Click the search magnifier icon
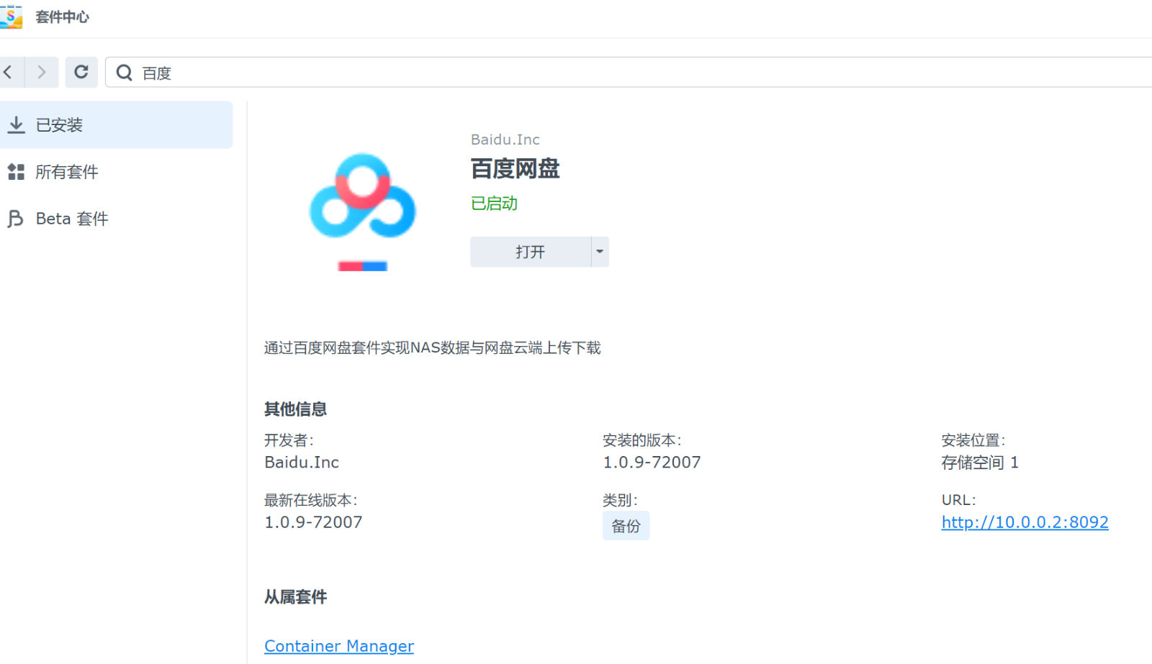The width and height of the screenshot is (1152, 664). point(125,73)
